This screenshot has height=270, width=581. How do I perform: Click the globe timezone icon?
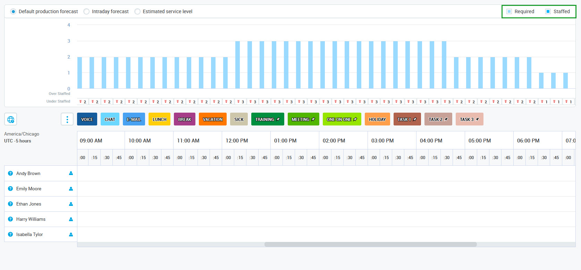pyautogui.click(x=11, y=120)
